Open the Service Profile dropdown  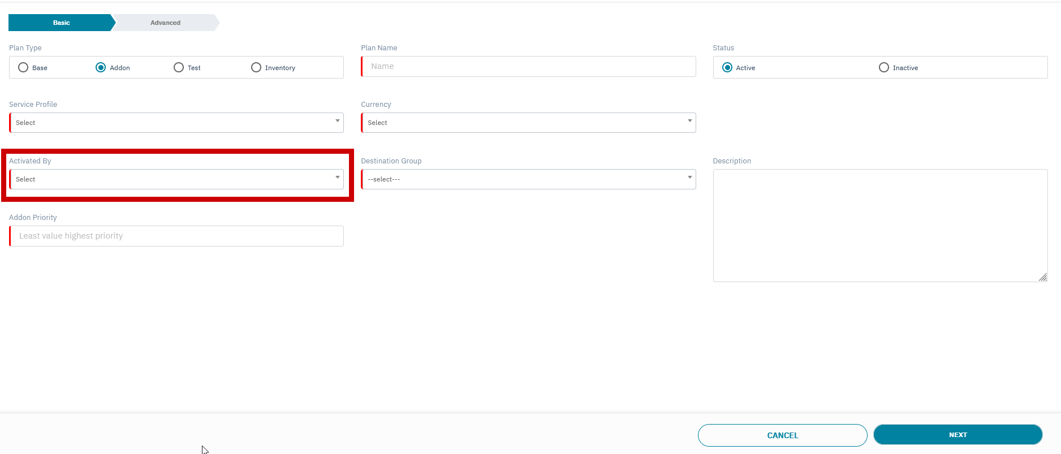click(x=176, y=123)
